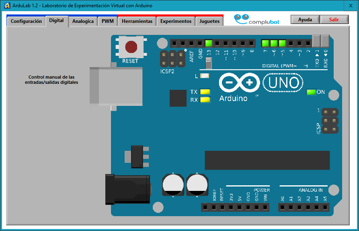Image resolution: width=359 pixels, height=231 pixels.
Task: Click the complubot logo
Action: [257, 19]
